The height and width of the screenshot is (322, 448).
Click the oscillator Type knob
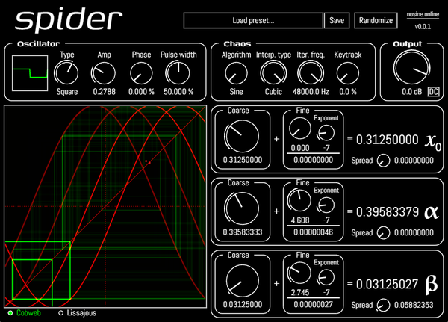[66, 73]
